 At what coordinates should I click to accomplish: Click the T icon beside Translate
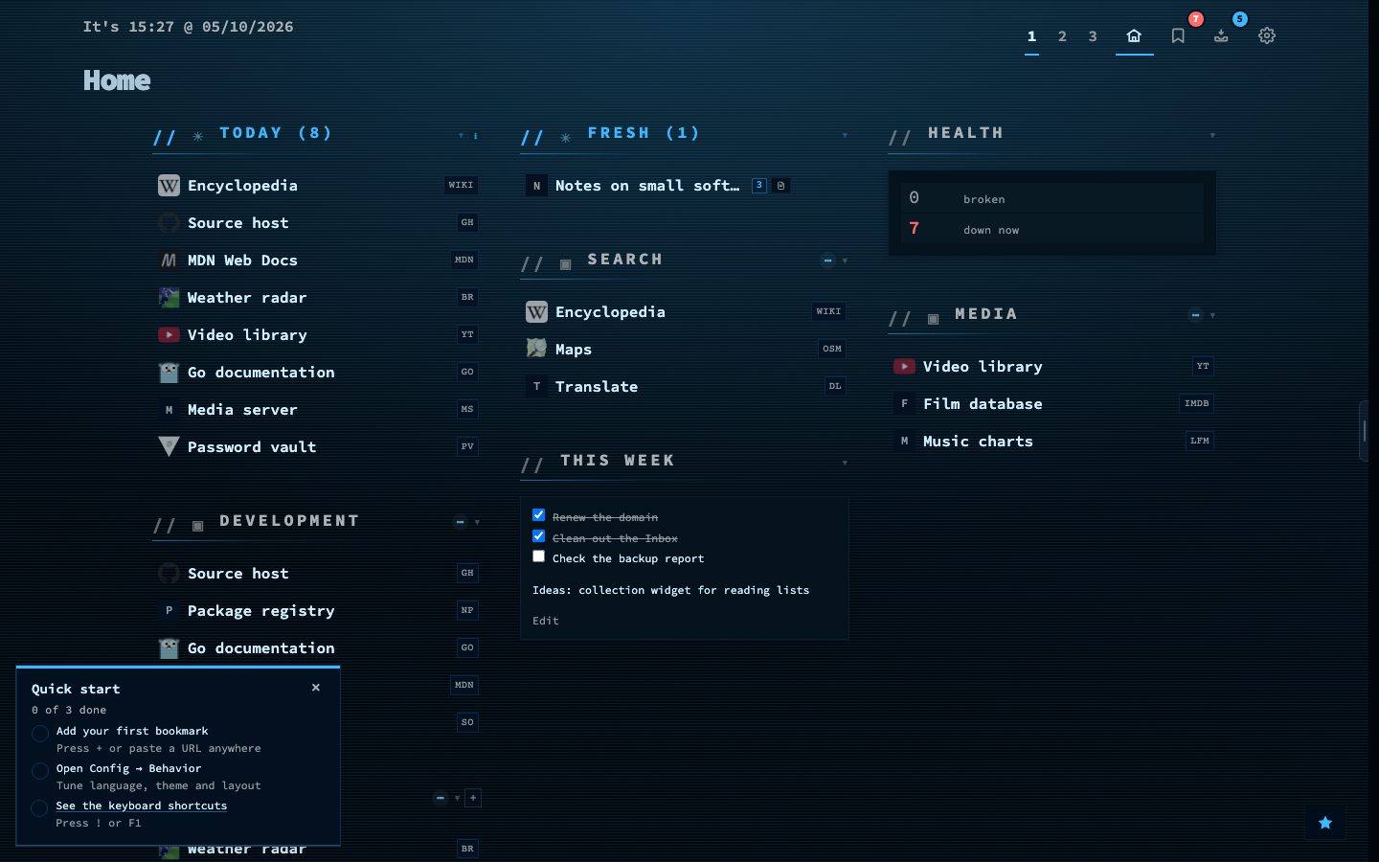pyautogui.click(x=536, y=387)
